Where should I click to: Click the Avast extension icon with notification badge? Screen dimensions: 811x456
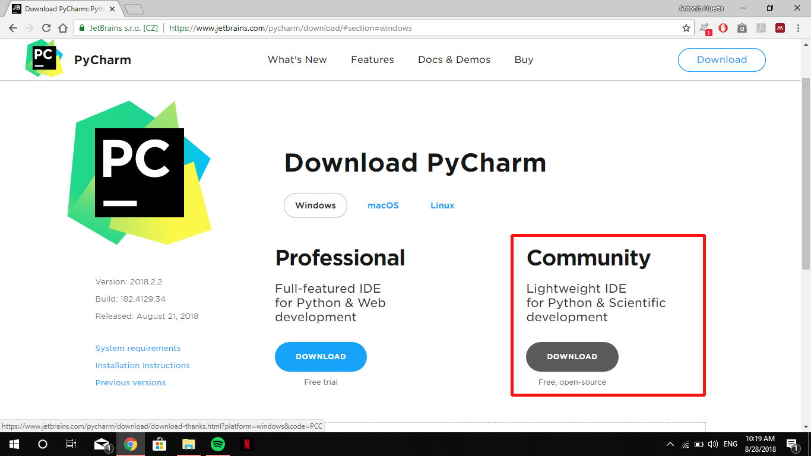tap(705, 28)
